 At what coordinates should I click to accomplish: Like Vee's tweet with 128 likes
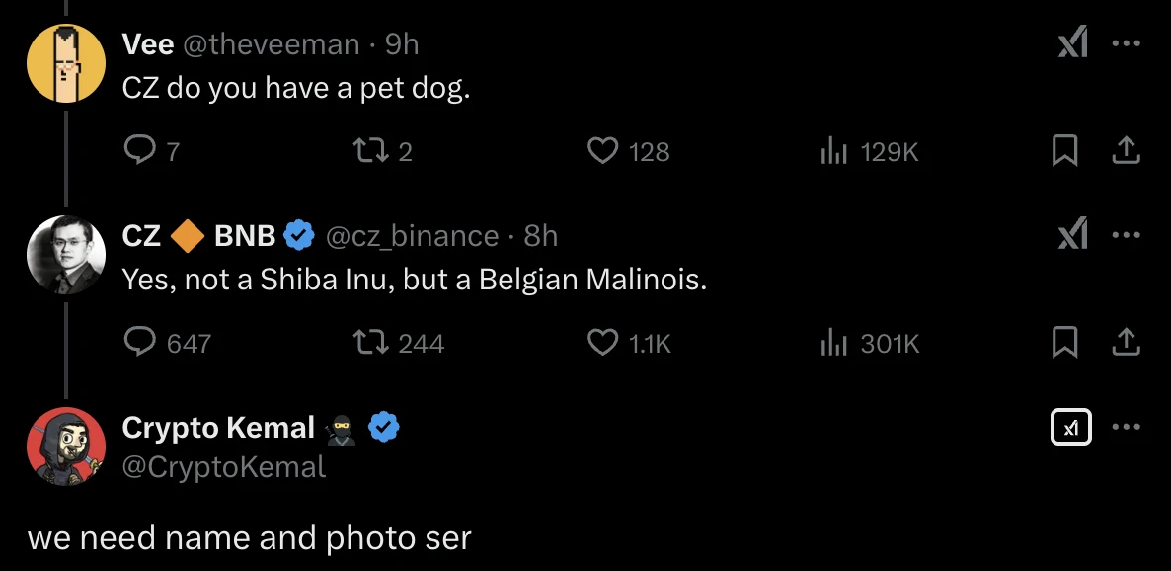pyautogui.click(x=602, y=150)
